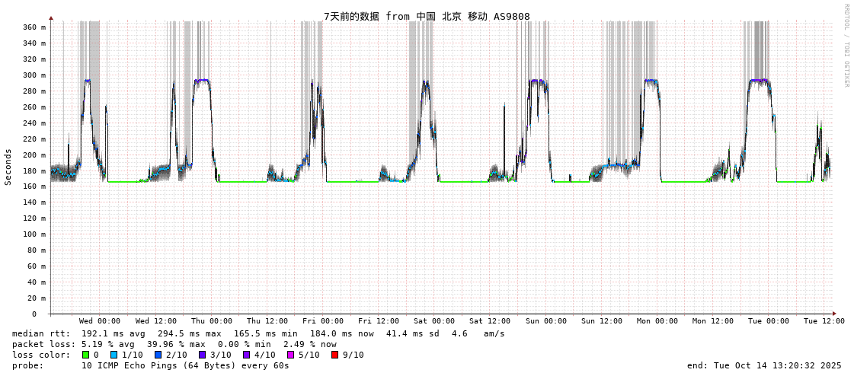Click the vertical Seconds axis title
Image resolution: width=854 pixels, height=376 pixels.
8,167
